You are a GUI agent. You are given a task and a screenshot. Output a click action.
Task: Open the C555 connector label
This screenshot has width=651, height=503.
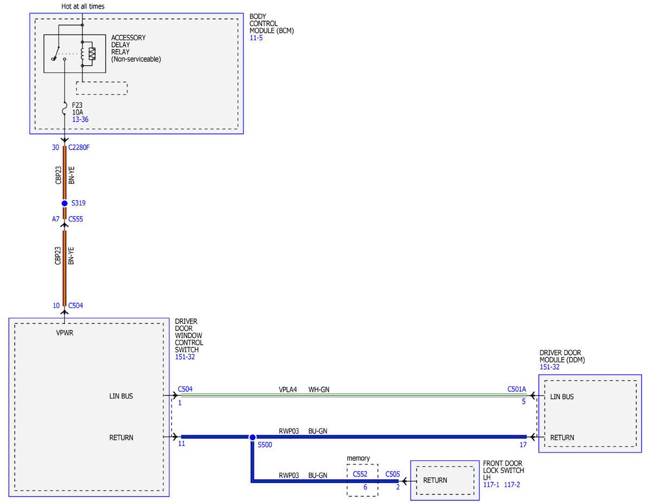[x=76, y=219]
